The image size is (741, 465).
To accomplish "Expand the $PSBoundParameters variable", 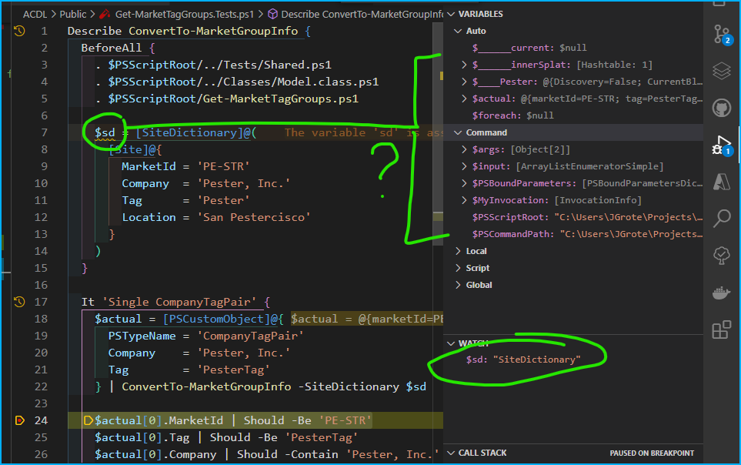I will [463, 183].
